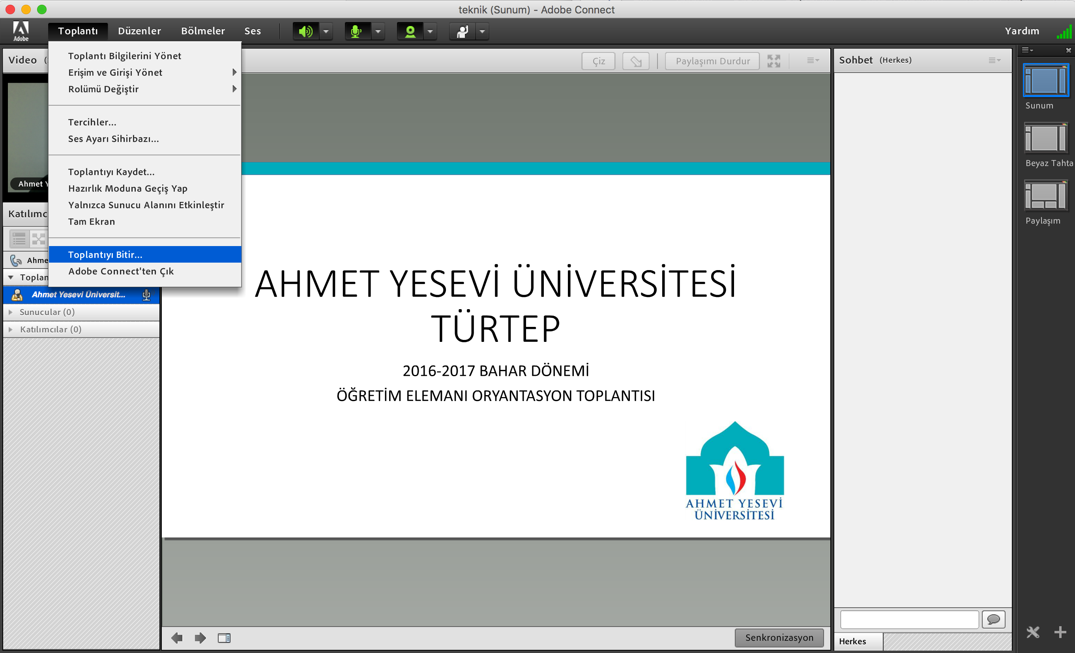
Task: Click the Sohbet pod title
Action: 856,60
